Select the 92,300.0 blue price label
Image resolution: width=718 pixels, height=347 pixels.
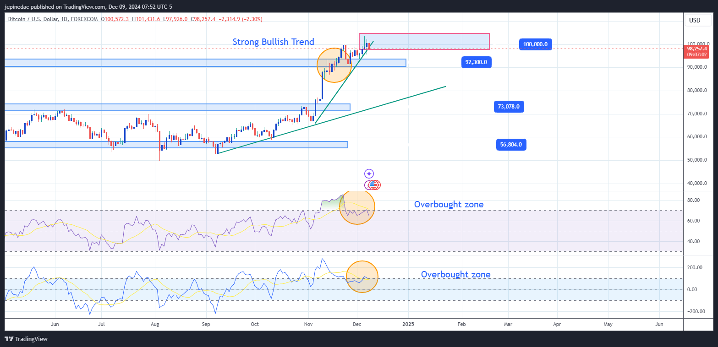476,62
